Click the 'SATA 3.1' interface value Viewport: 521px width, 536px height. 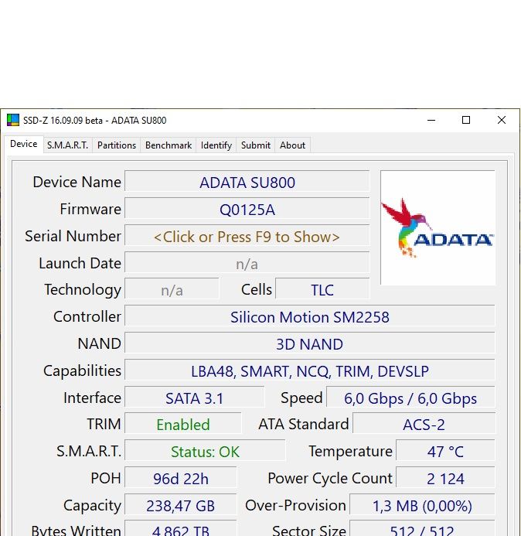[194, 398]
